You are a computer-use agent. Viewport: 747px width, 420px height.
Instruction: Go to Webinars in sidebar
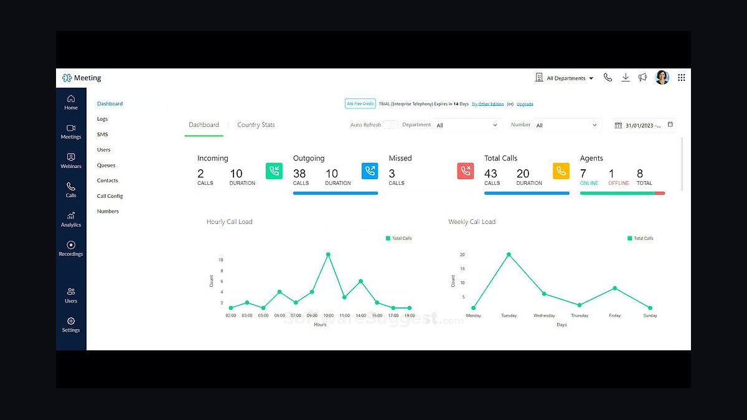pos(71,161)
